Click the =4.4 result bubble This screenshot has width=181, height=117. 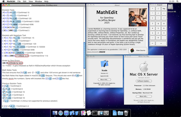[x=12, y=106]
